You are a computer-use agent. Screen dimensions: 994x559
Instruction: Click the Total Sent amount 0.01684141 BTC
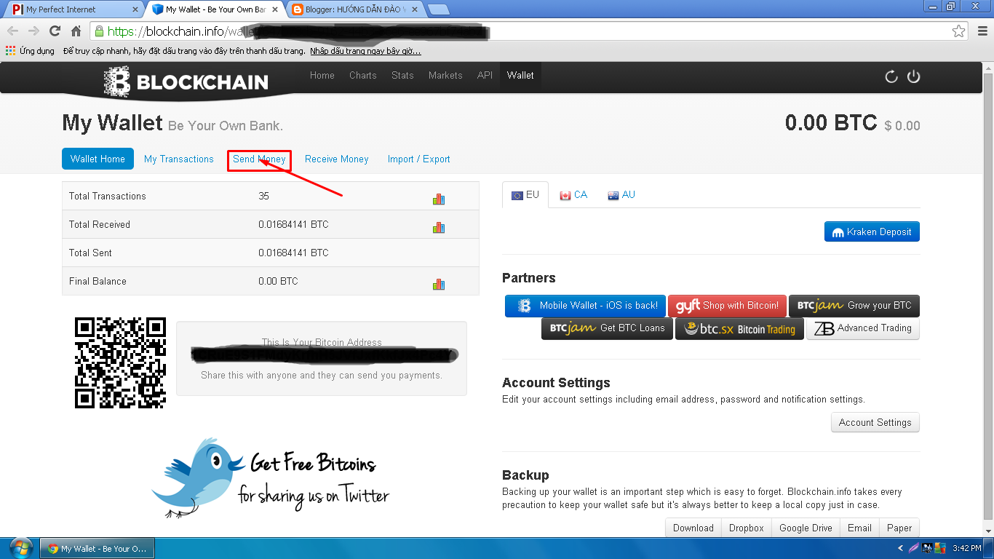[293, 253]
